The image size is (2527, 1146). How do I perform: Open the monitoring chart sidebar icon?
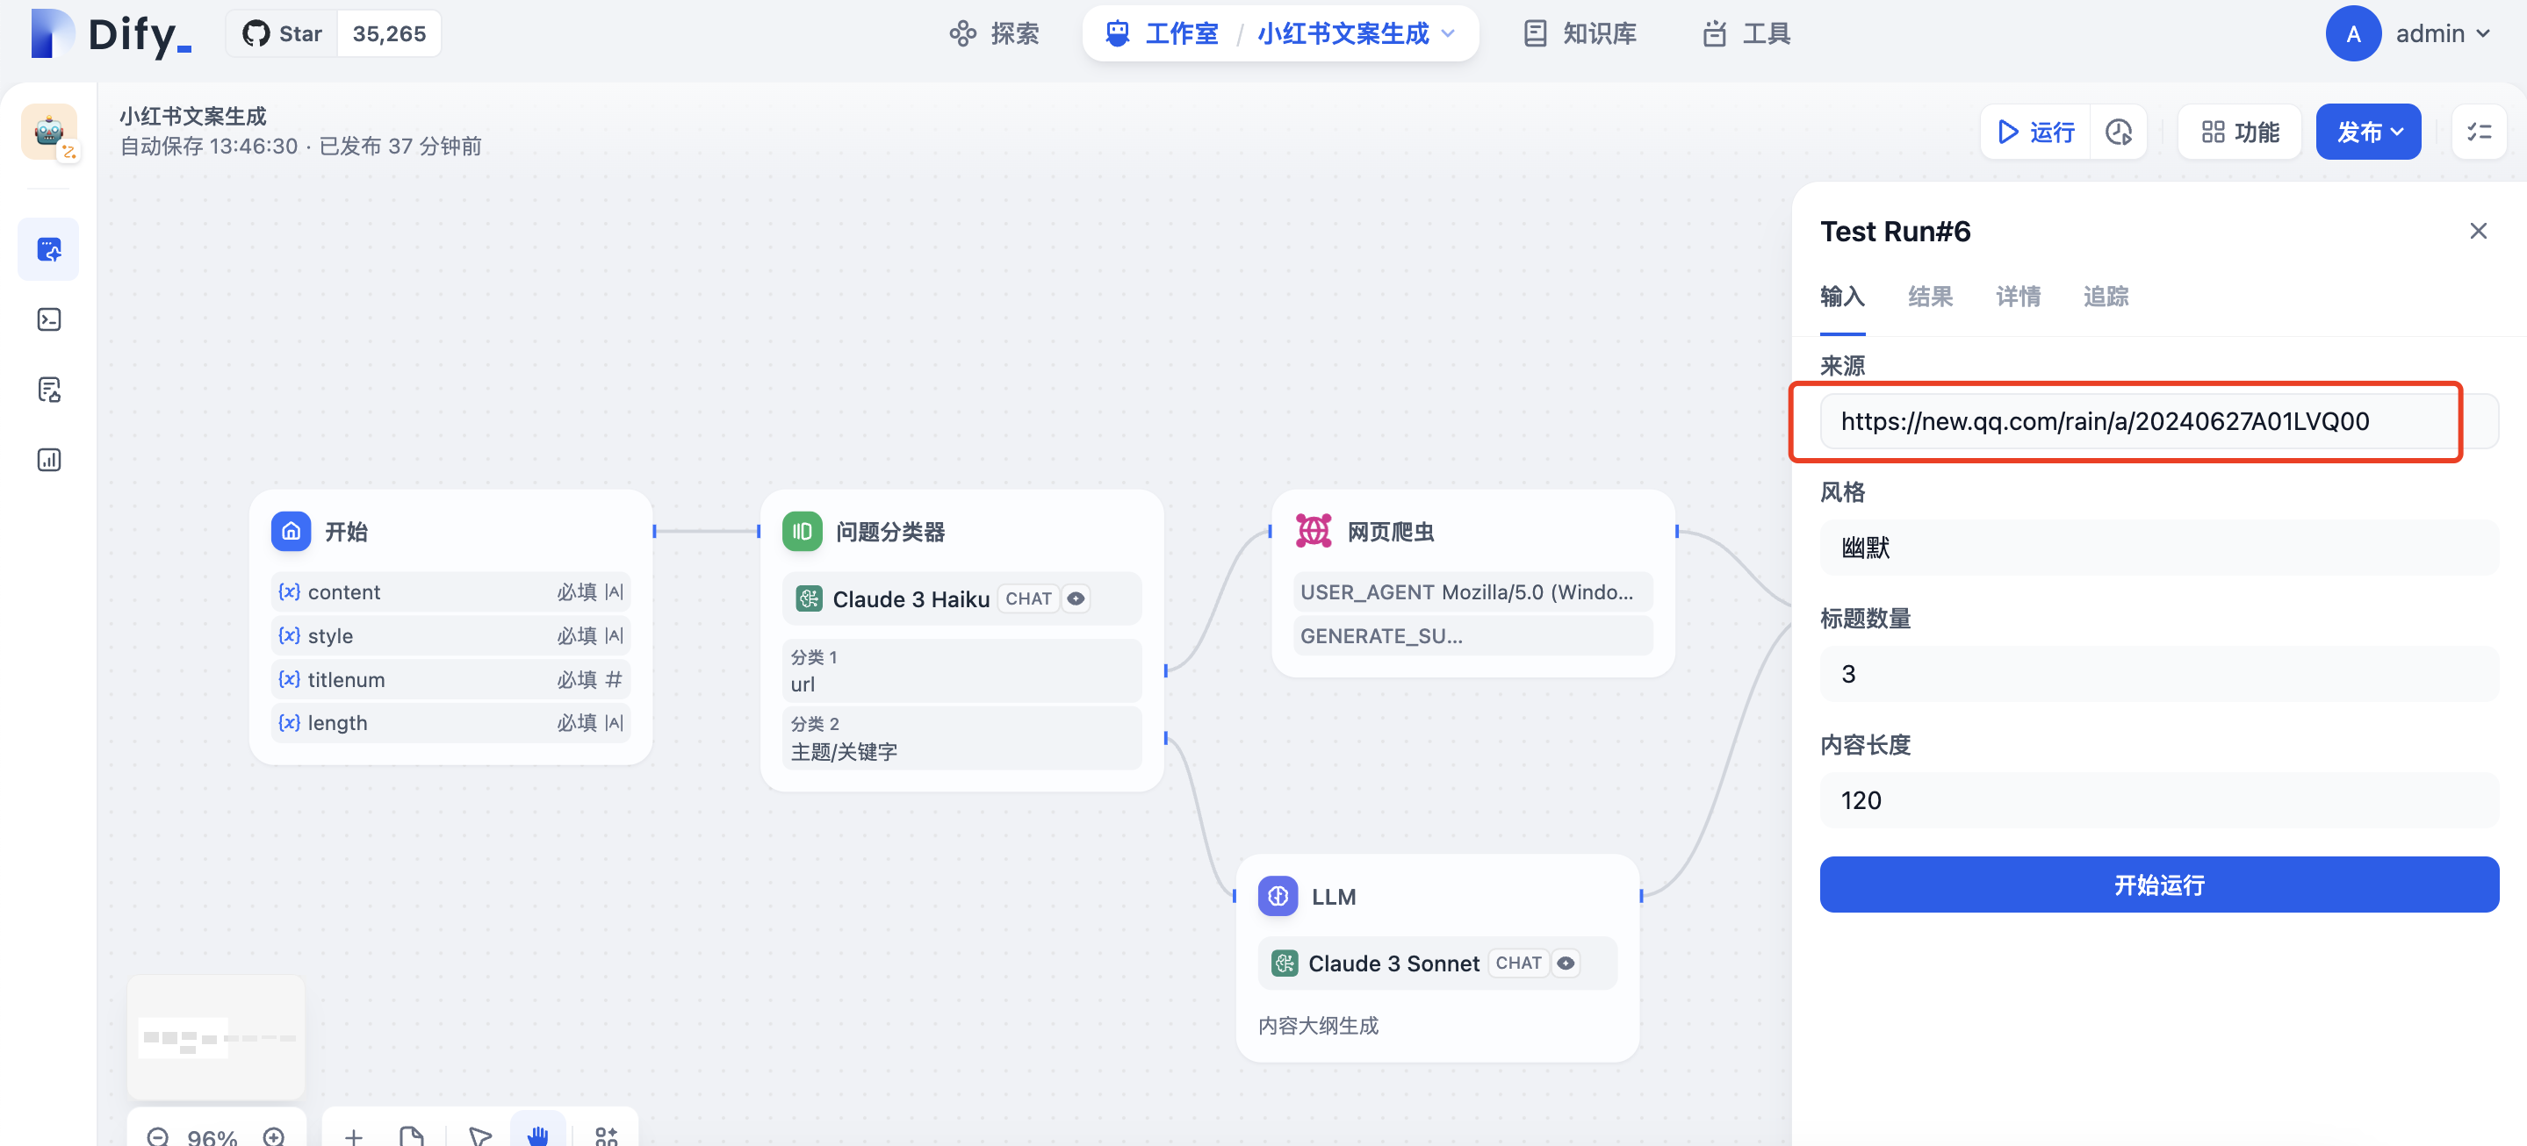(49, 460)
